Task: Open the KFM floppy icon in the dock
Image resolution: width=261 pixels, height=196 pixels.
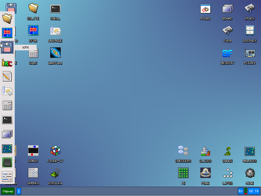Action: pos(7,48)
